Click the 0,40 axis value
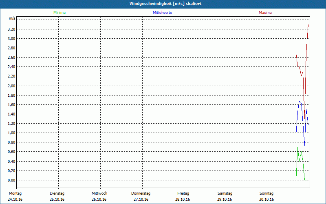 pyautogui.click(x=11, y=161)
